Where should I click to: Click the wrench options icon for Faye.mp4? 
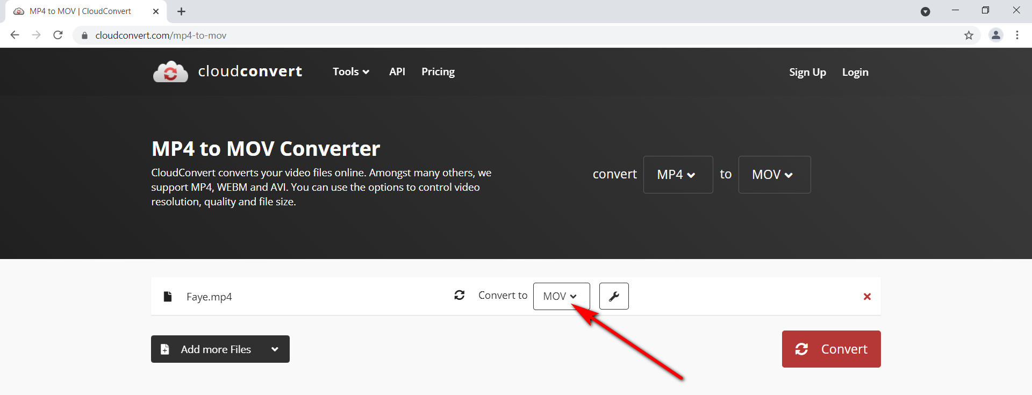tap(614, 296)
